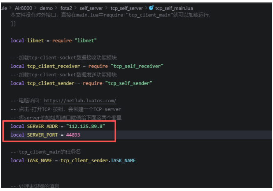Image resolution: width=273 pixels, height=191 pixels.
Task: Open the Air8000 breadcrumb segment
Action: pos(23,8)
